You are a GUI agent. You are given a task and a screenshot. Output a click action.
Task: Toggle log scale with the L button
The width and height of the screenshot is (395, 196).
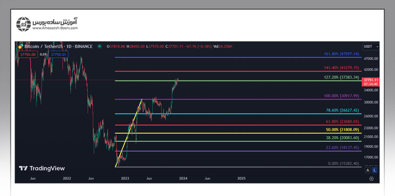(x=375, y=170)
